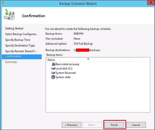The height and width of the screenshot is (130, 155).
Task: Click the Backup items label
Action: point(55,55)
